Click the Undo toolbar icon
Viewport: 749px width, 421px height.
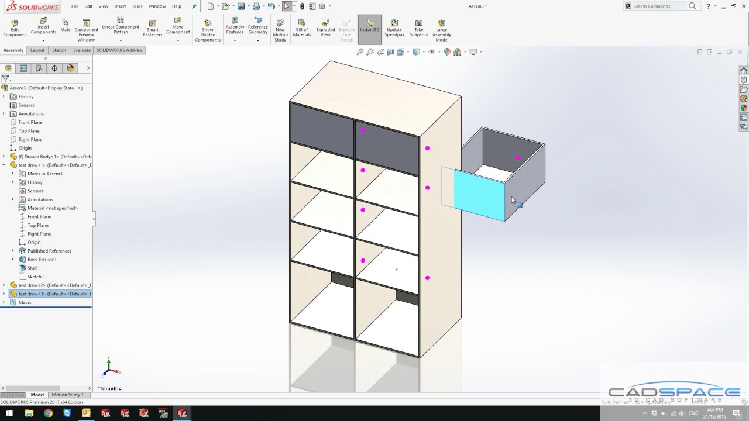tap(271, 6)
